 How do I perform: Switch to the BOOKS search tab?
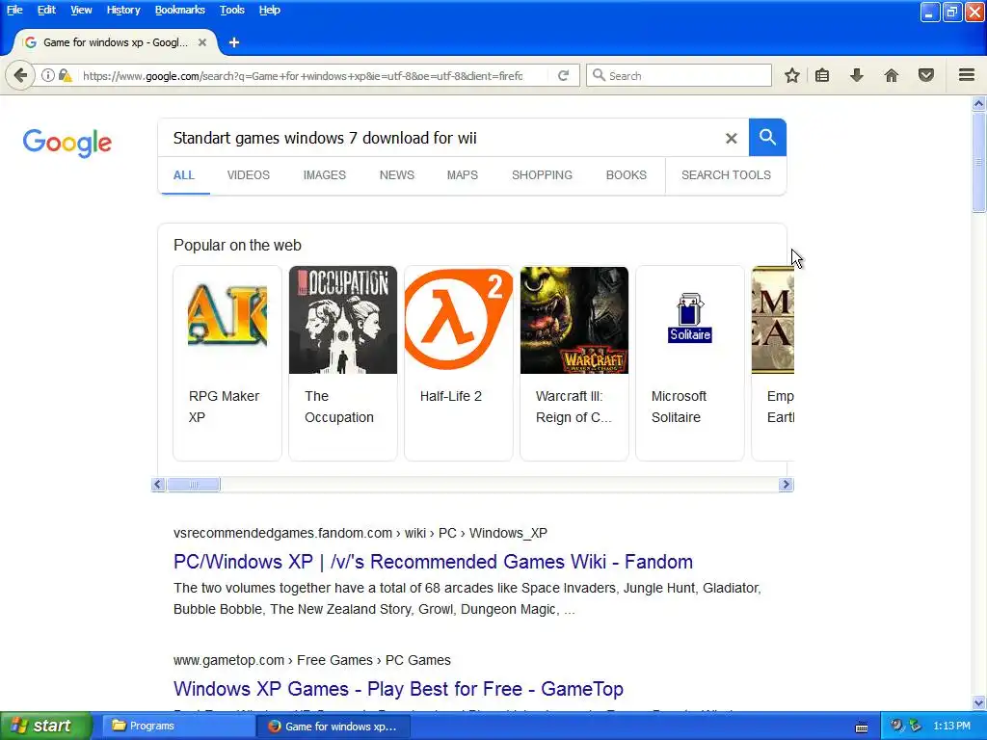click(x=626, y=175)
